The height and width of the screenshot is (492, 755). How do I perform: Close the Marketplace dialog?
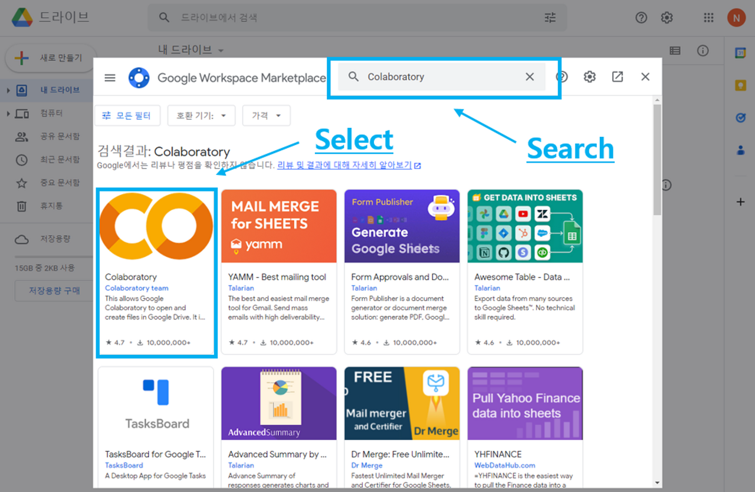[645, 77]
